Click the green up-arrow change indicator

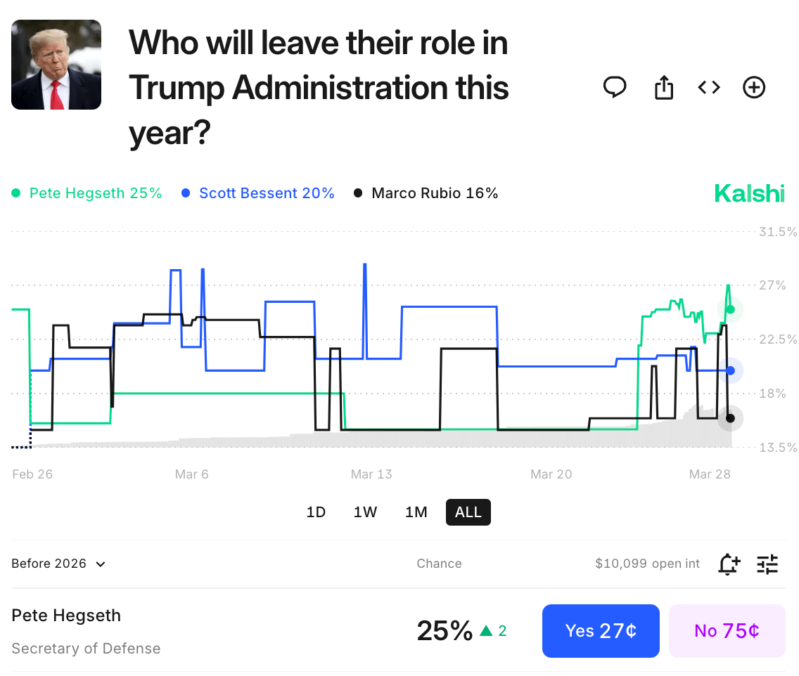pyautogui.click(x=487, y=631)
